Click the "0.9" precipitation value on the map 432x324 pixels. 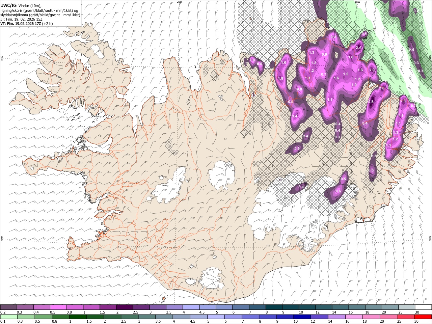coord(324,55)
